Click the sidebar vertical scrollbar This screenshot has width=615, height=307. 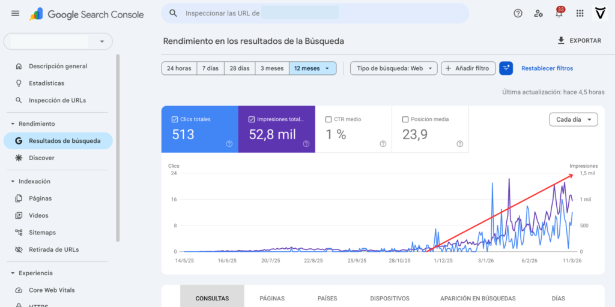(118, 148)
